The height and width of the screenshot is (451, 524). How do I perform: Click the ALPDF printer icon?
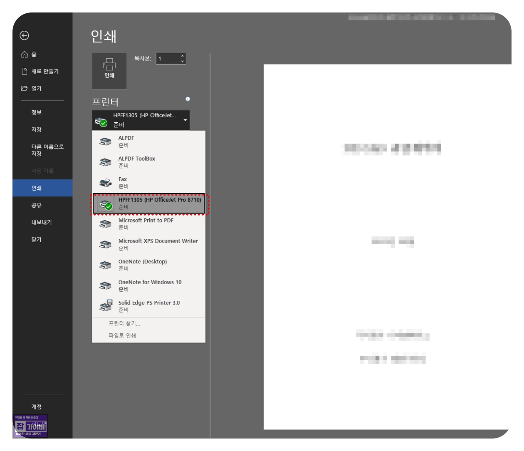(105, 141)
